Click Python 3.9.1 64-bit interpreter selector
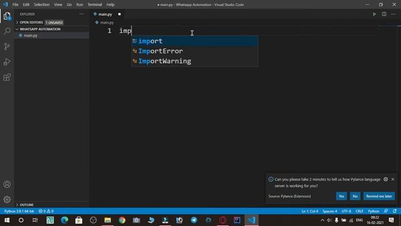The image size is (401, 226). pyautogui.click(x=19, y=211)
